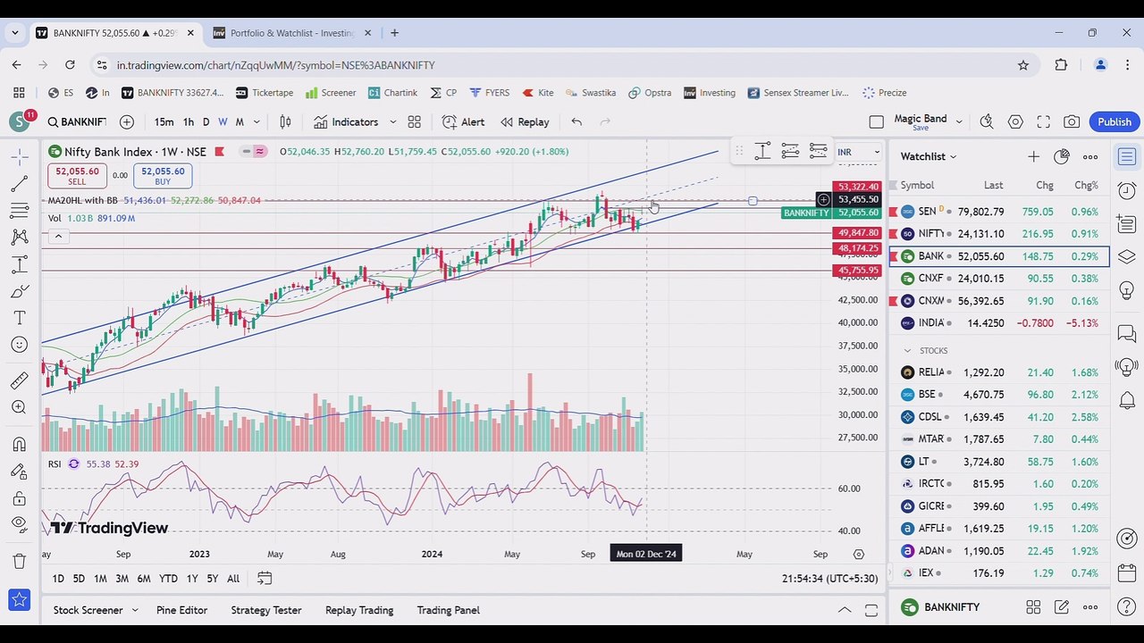This screenshot has height=643, width=1144.
Task: Open Alerts panel clock icon
Action: point(1126,191)
